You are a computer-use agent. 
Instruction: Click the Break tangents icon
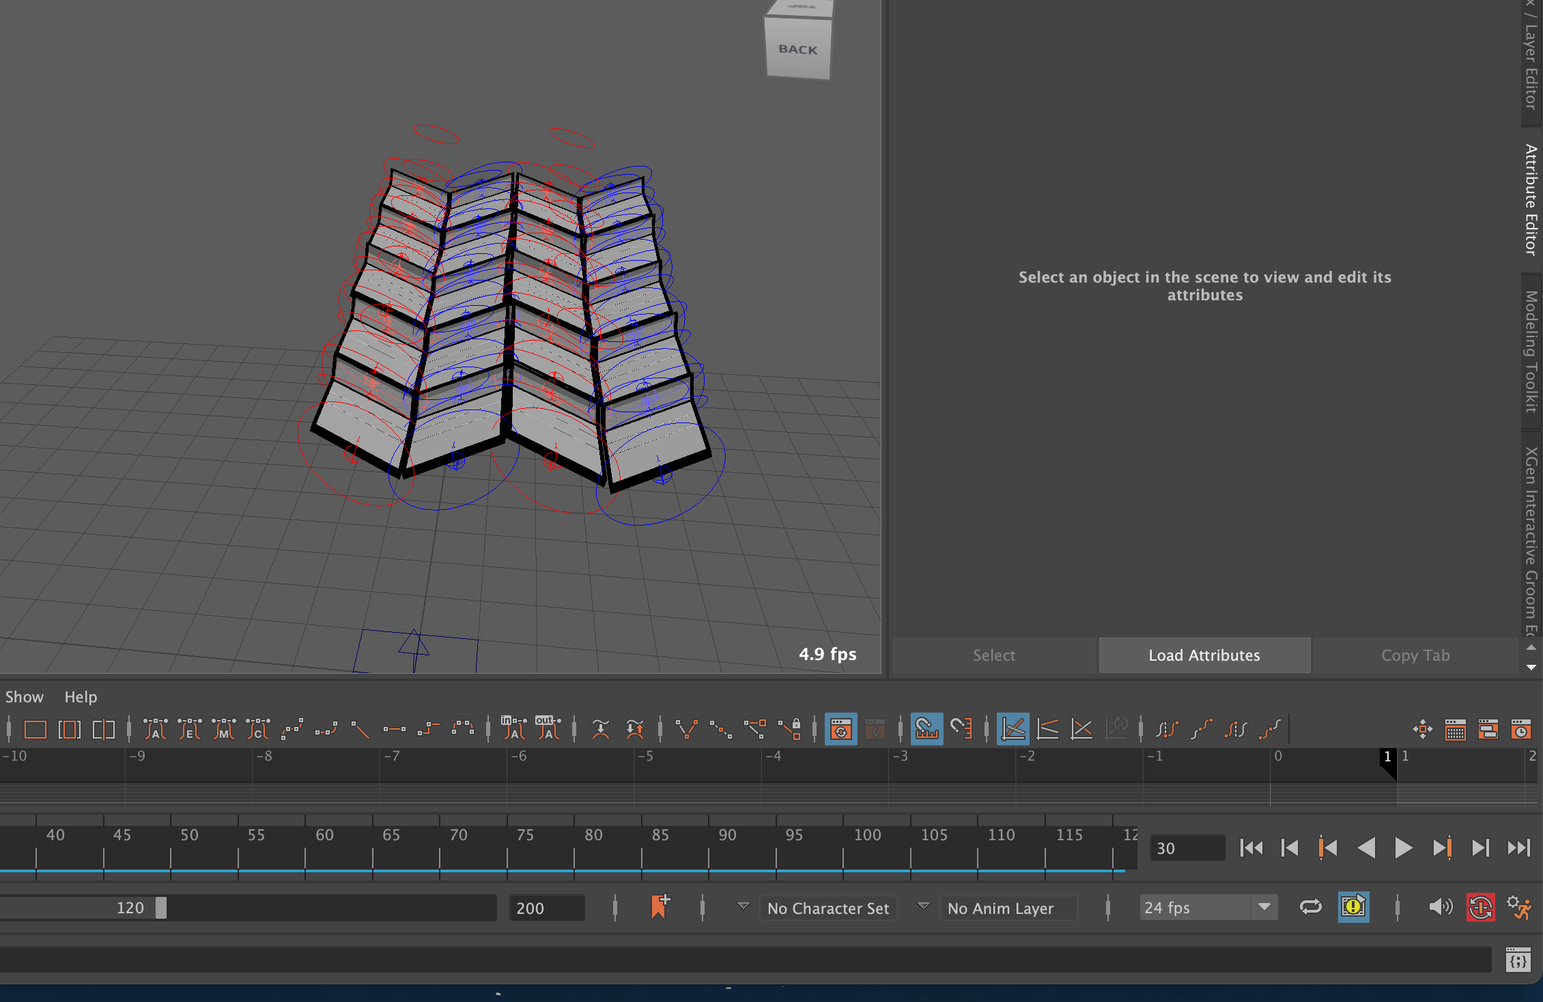(x=685, y=729)
